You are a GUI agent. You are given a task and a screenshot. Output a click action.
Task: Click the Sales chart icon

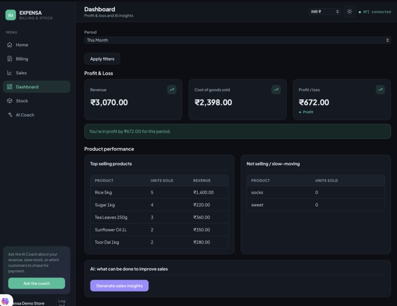point(10,73)
